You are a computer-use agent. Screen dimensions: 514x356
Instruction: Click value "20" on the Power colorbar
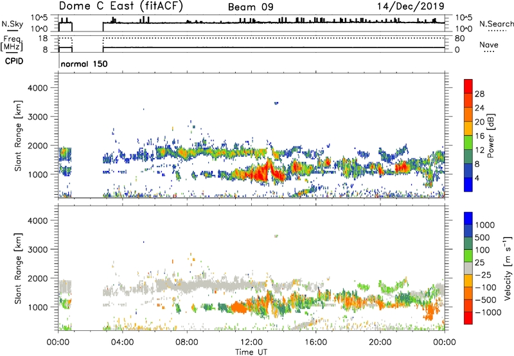coord(479,122)
